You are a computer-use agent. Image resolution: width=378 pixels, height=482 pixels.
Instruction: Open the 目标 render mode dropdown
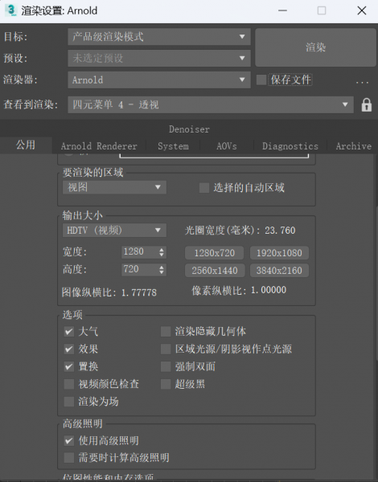pyautogui.click(x=159, y=37)
